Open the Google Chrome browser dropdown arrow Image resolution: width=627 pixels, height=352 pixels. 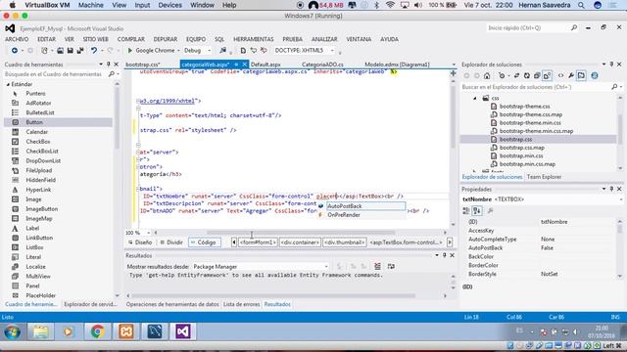(178, 51)
